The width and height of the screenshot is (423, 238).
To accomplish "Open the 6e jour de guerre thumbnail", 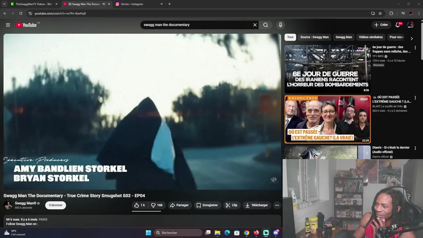I will 327,69.
